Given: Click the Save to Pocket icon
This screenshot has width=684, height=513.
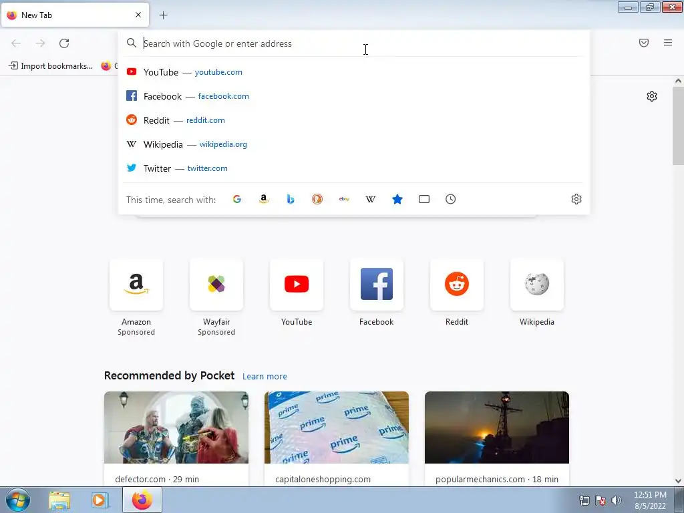Looking at the screenshot, I should [644, 43].
